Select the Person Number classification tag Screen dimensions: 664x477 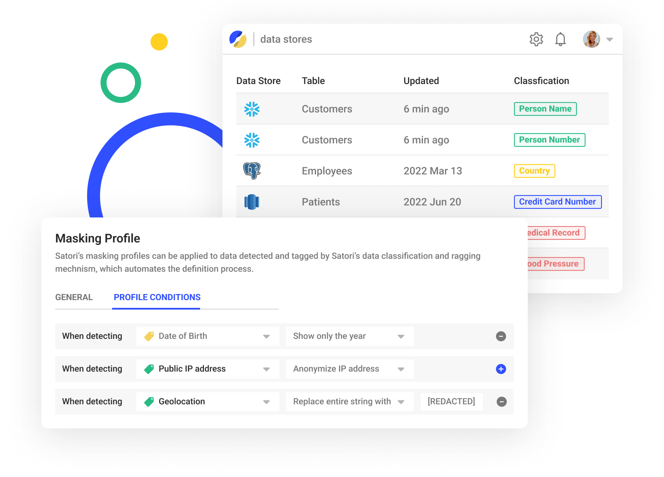coord(549,140)
